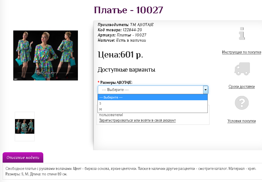Select size S from dropdown list
The image size is (262, 182).
[x=153, y=103]
